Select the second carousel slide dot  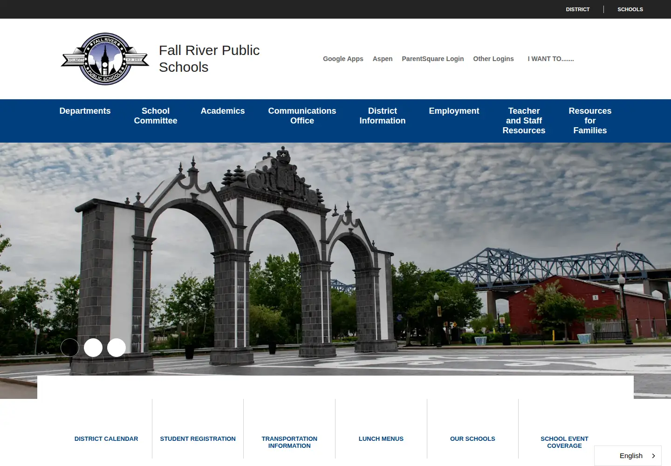pyautogui.click(x=93, y=348)
